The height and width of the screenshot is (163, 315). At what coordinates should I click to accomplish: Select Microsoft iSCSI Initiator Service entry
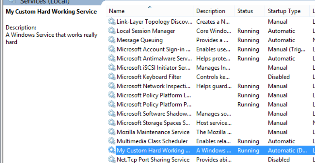[153, 68]
